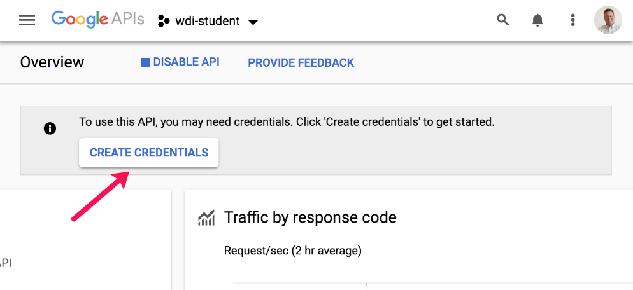Open search with the magnifier icon
Image resolution: width=633 pixels, height=290 pixels.
(503, 20)
